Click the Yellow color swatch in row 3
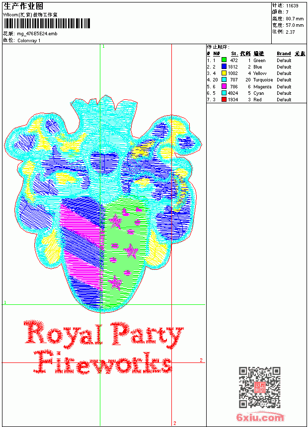 (224, 72)
